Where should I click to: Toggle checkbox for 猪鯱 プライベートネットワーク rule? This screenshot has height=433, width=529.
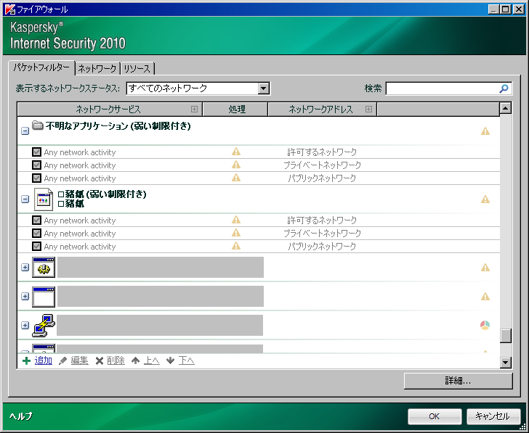point(37,234)
